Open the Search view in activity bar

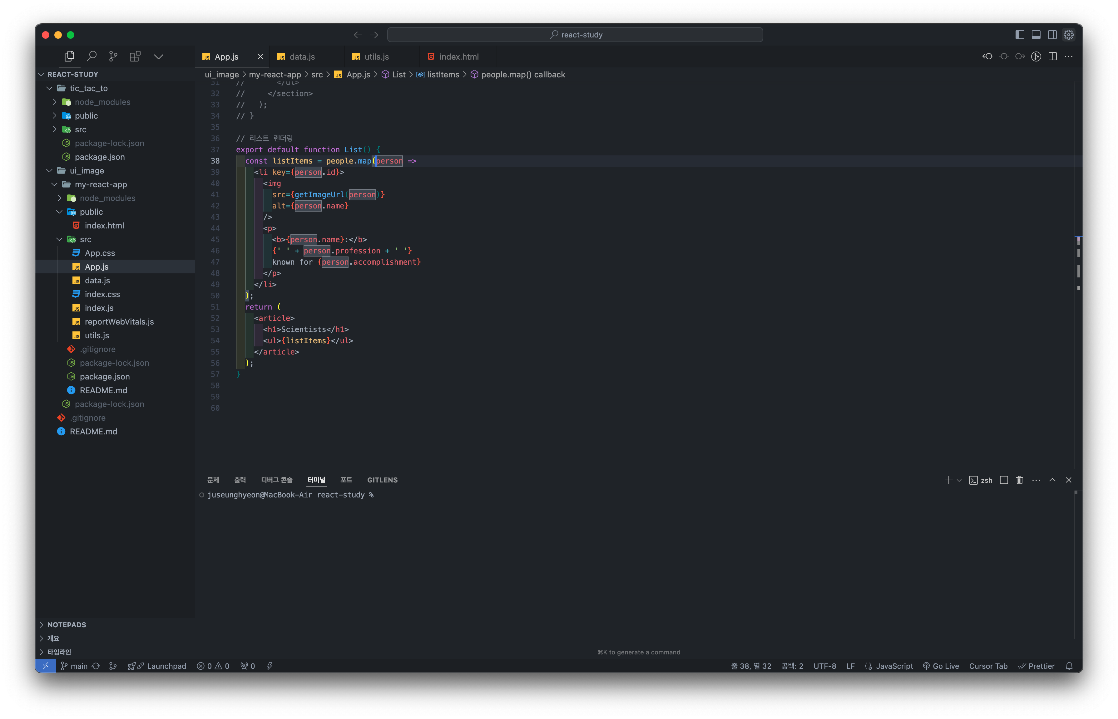[x=92, y=56]
